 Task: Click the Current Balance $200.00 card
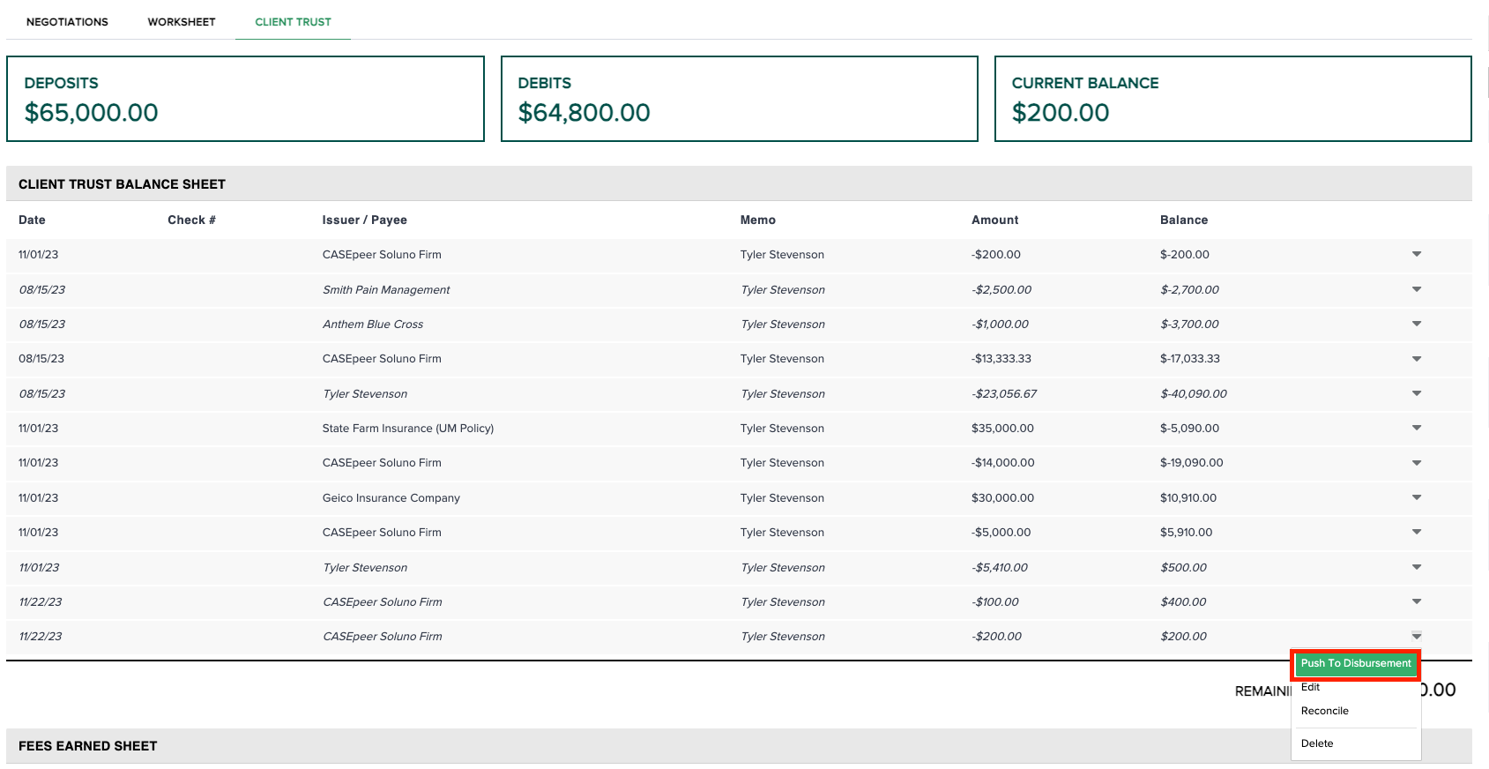click(x=1233, y=99)
